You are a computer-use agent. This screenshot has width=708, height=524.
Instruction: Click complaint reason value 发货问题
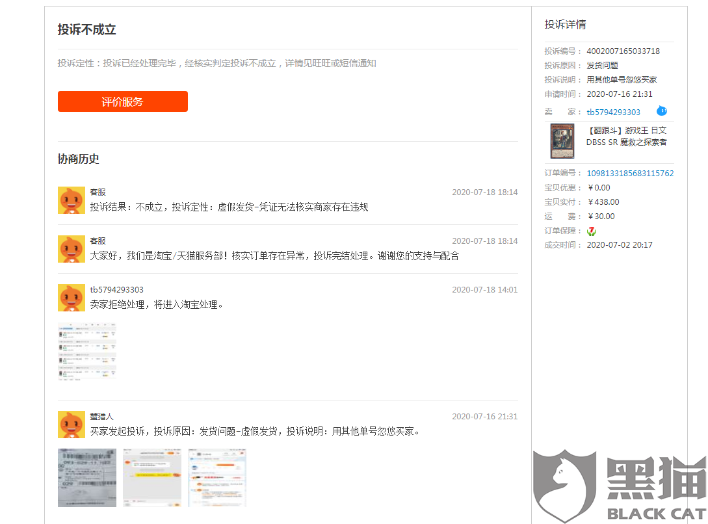click(x=602, y=66)
